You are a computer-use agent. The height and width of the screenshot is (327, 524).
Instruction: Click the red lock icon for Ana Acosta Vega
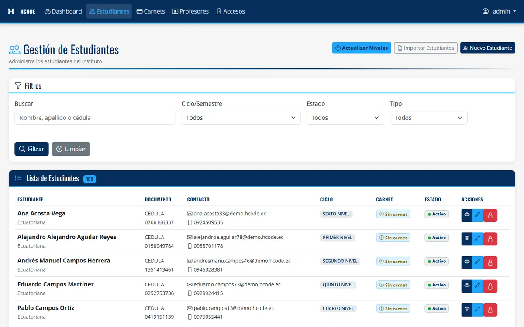pyautogui.click(x=490, y=215)
